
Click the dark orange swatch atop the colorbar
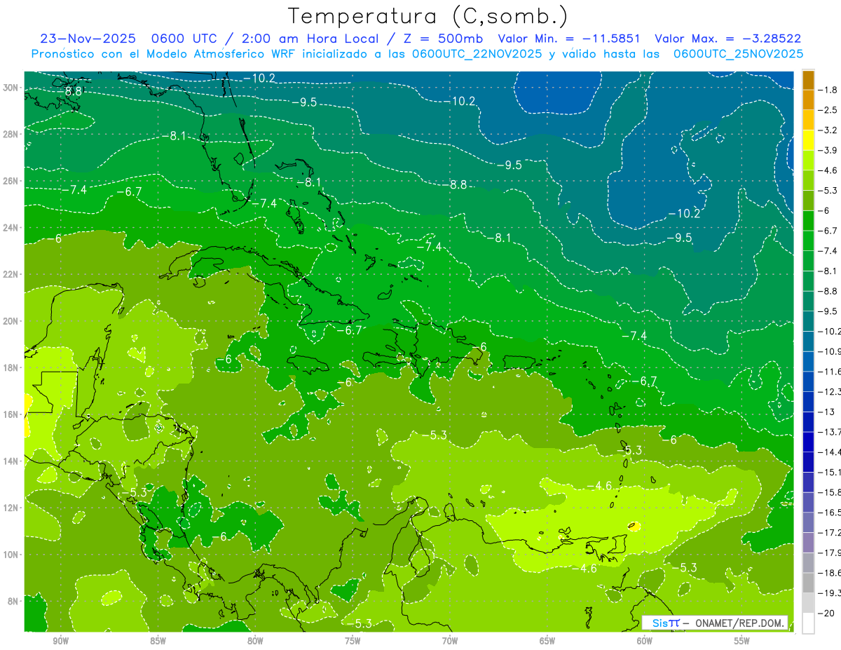tap(808, 79)
